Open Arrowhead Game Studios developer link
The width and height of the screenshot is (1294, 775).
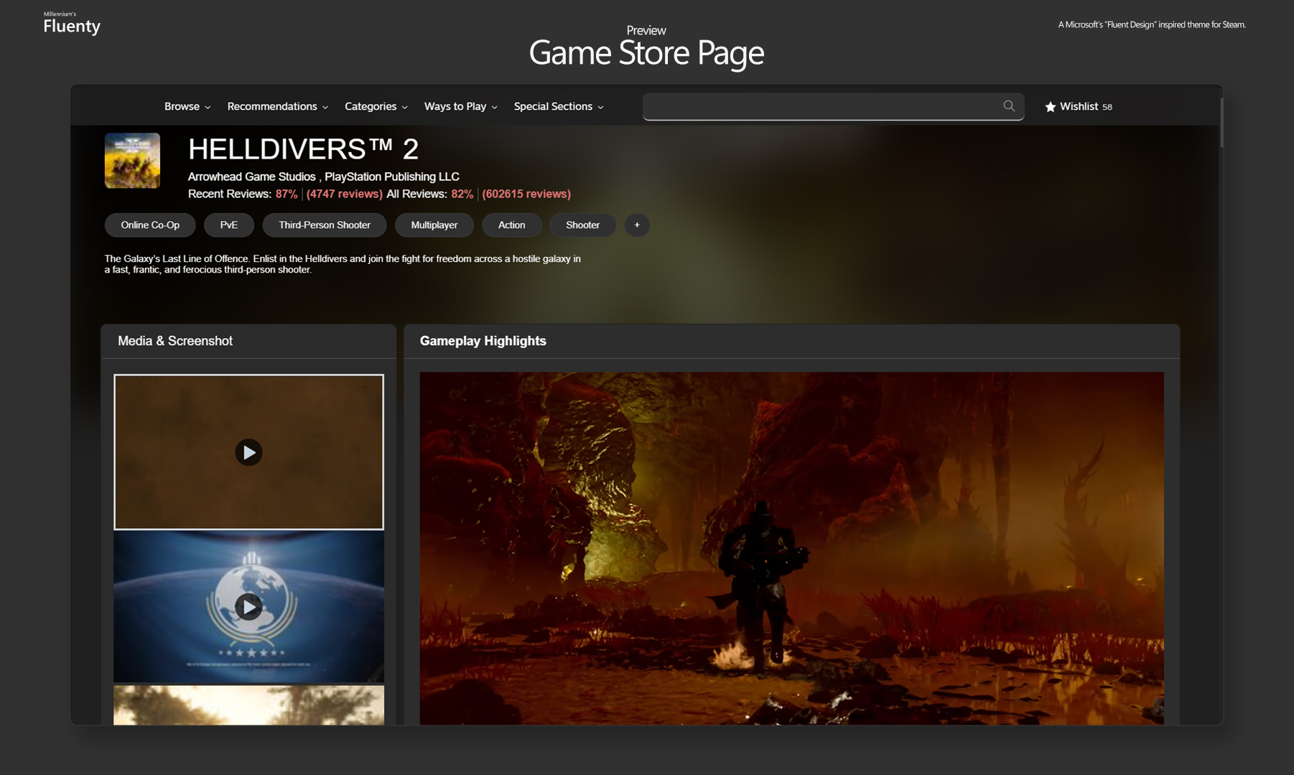(252, 177)
